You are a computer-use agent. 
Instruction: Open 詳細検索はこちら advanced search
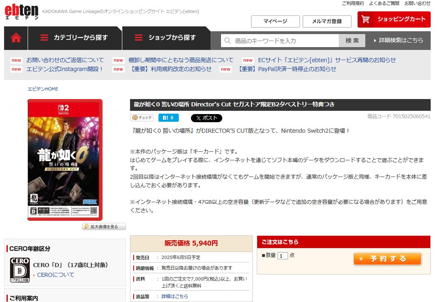coord(398,41)
